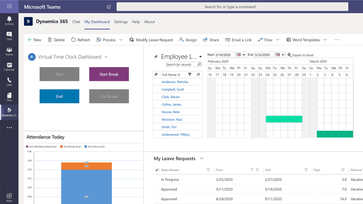Open Chat in the left sidebar

(x=9, y=36)
